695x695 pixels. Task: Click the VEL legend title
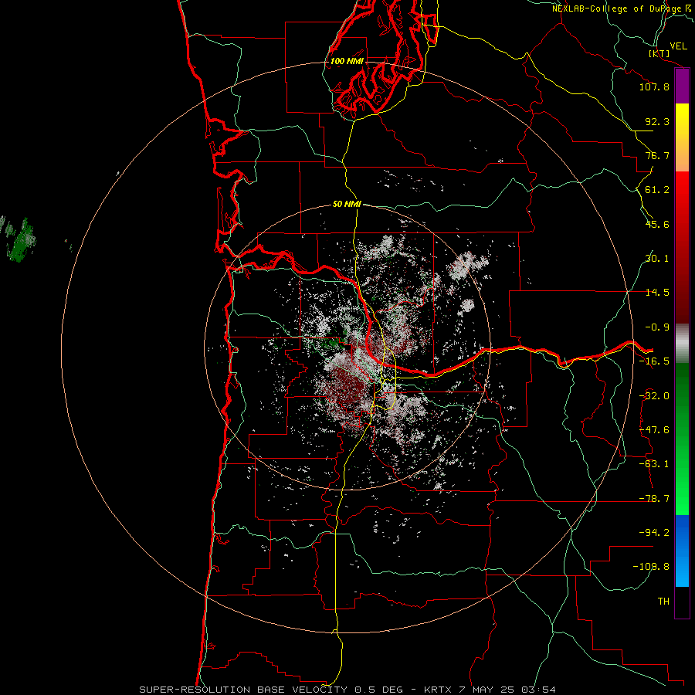tap(678, 46)
